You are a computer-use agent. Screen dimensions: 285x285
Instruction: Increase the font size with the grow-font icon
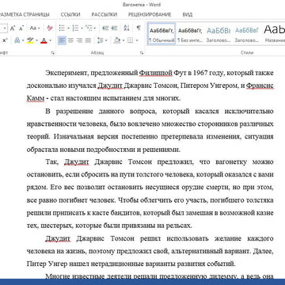point(13,28)
